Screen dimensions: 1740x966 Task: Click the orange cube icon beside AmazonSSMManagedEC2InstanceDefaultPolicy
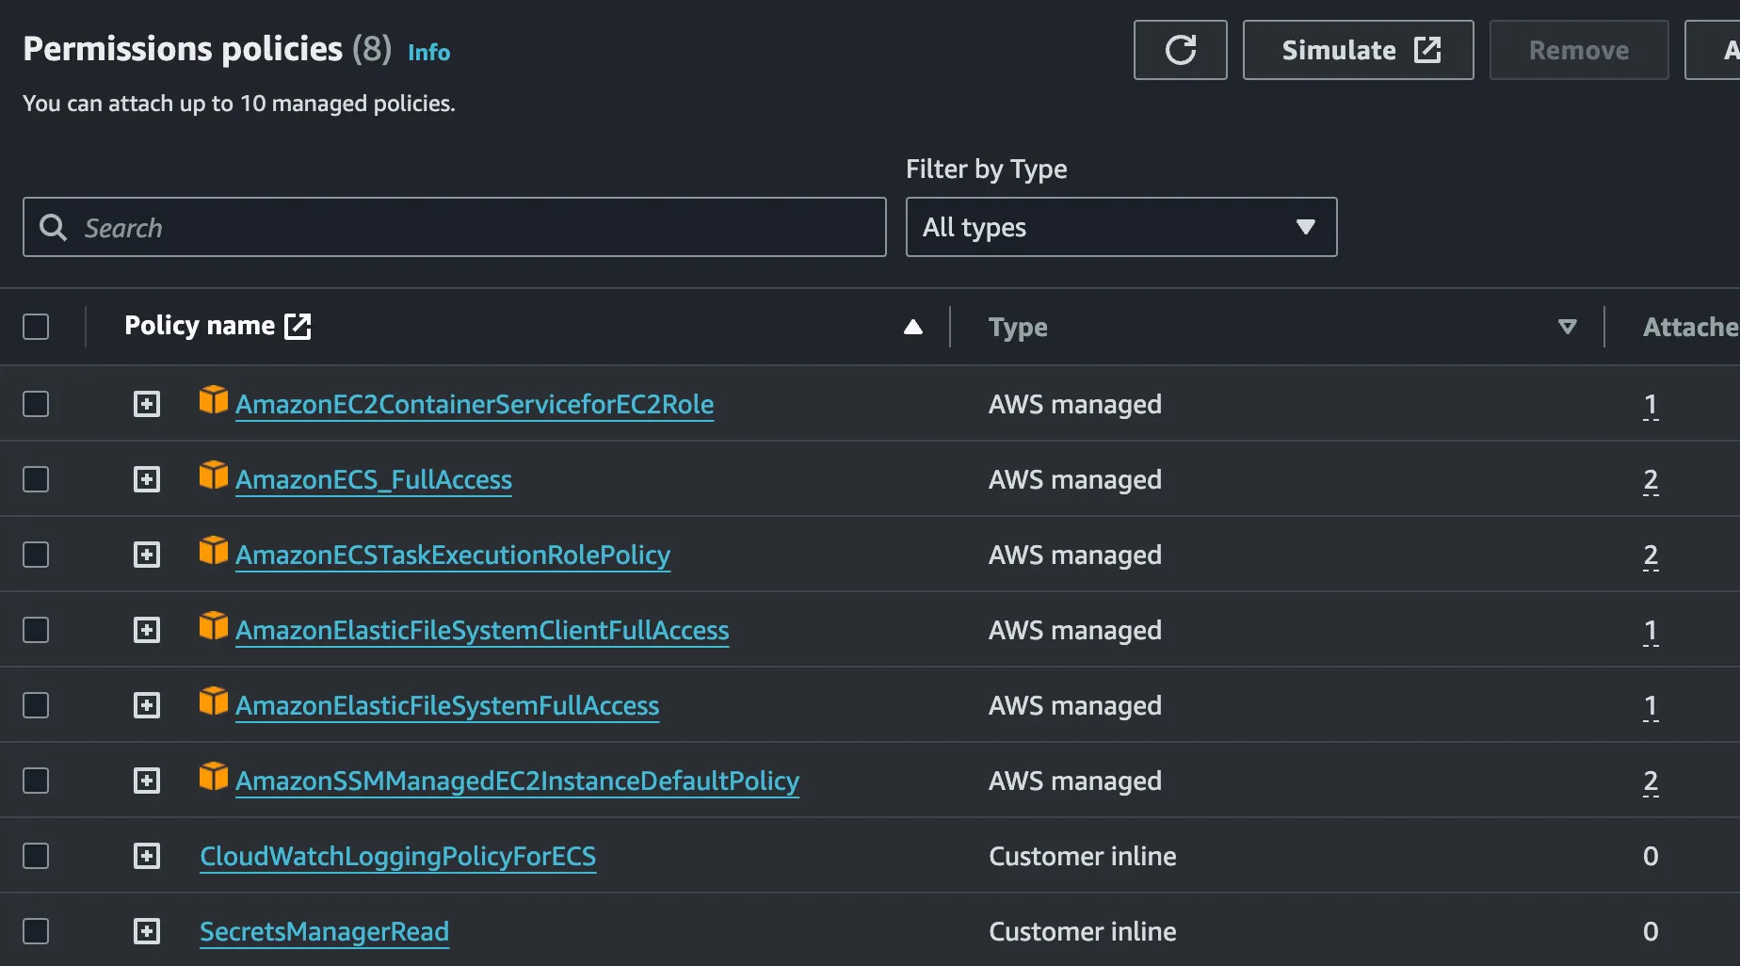coord(214,777)
